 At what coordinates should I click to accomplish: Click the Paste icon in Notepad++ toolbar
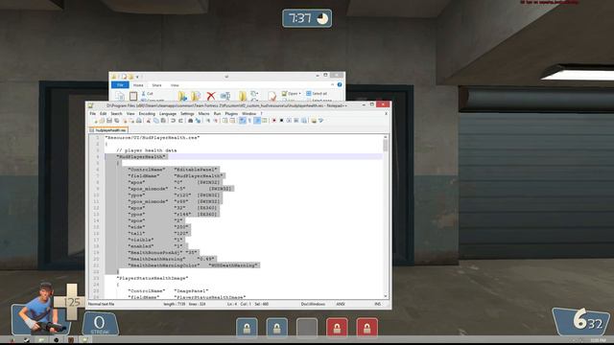[164, 121]
